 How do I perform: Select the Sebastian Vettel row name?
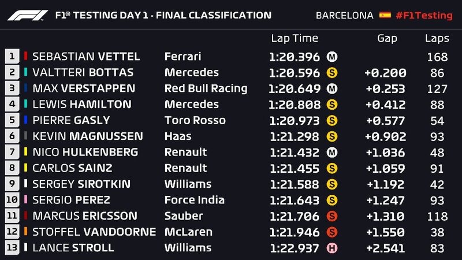(x=86, y=57)
